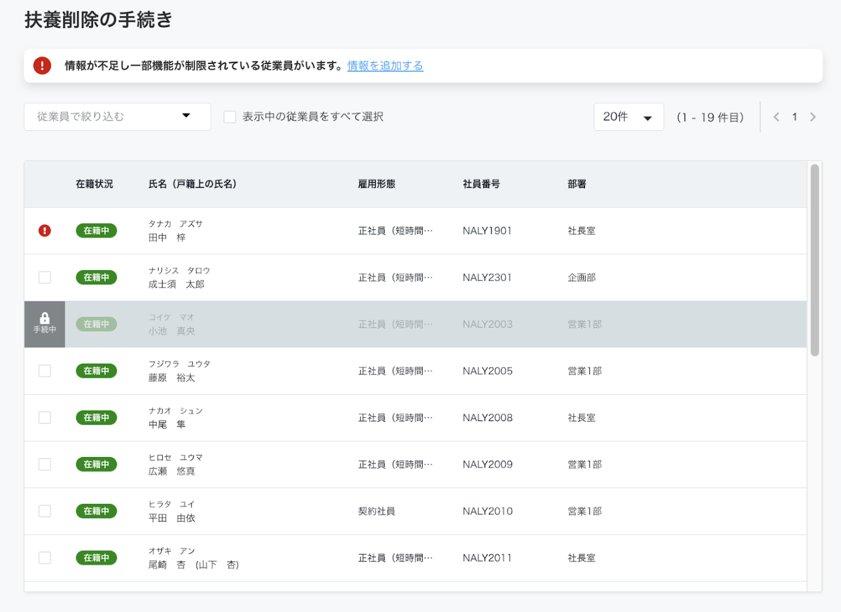The height and width of the screenshot is (612, 841).
Task: Click page number 1 in pagination
Action: pyautogui.click(x=795, y=117)
